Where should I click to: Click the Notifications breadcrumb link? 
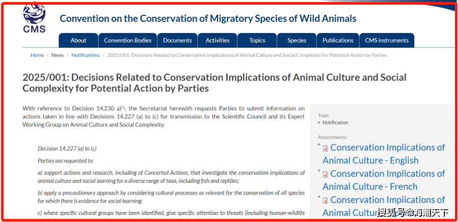click(85, 55)
